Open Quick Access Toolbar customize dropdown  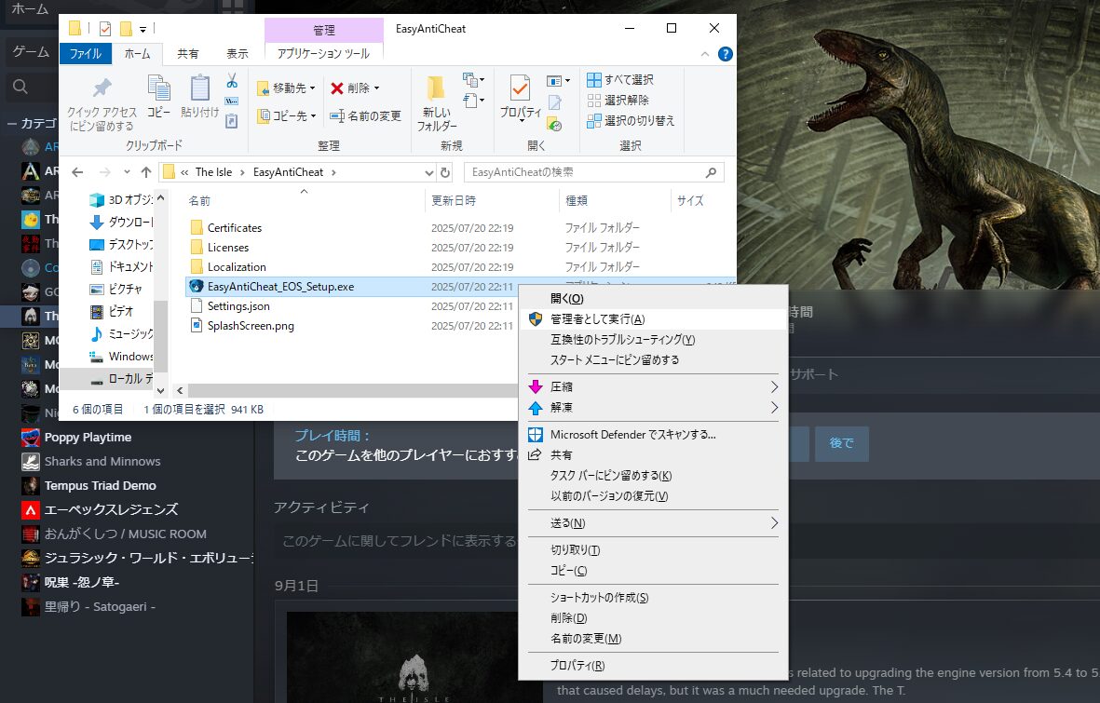143,30
